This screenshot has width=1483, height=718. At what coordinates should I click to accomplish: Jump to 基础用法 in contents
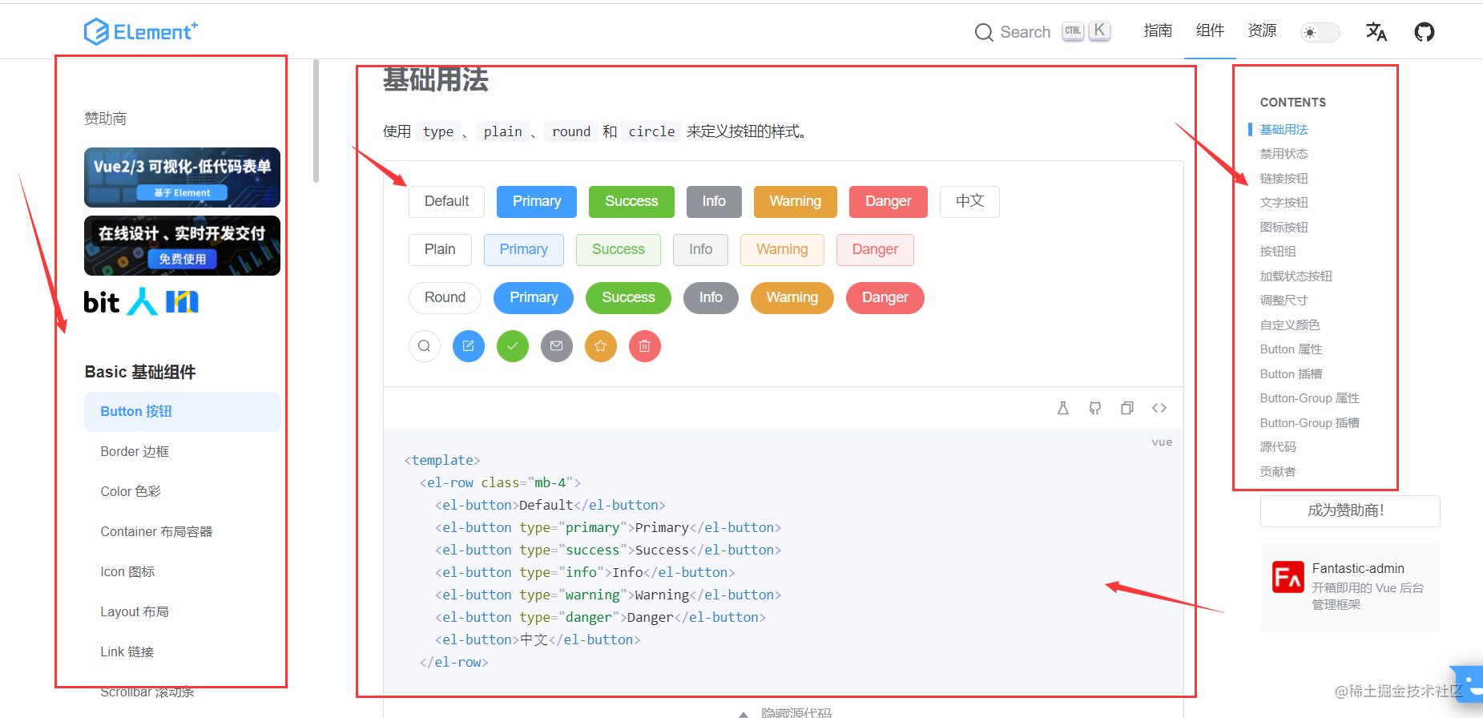[1284, 129]
